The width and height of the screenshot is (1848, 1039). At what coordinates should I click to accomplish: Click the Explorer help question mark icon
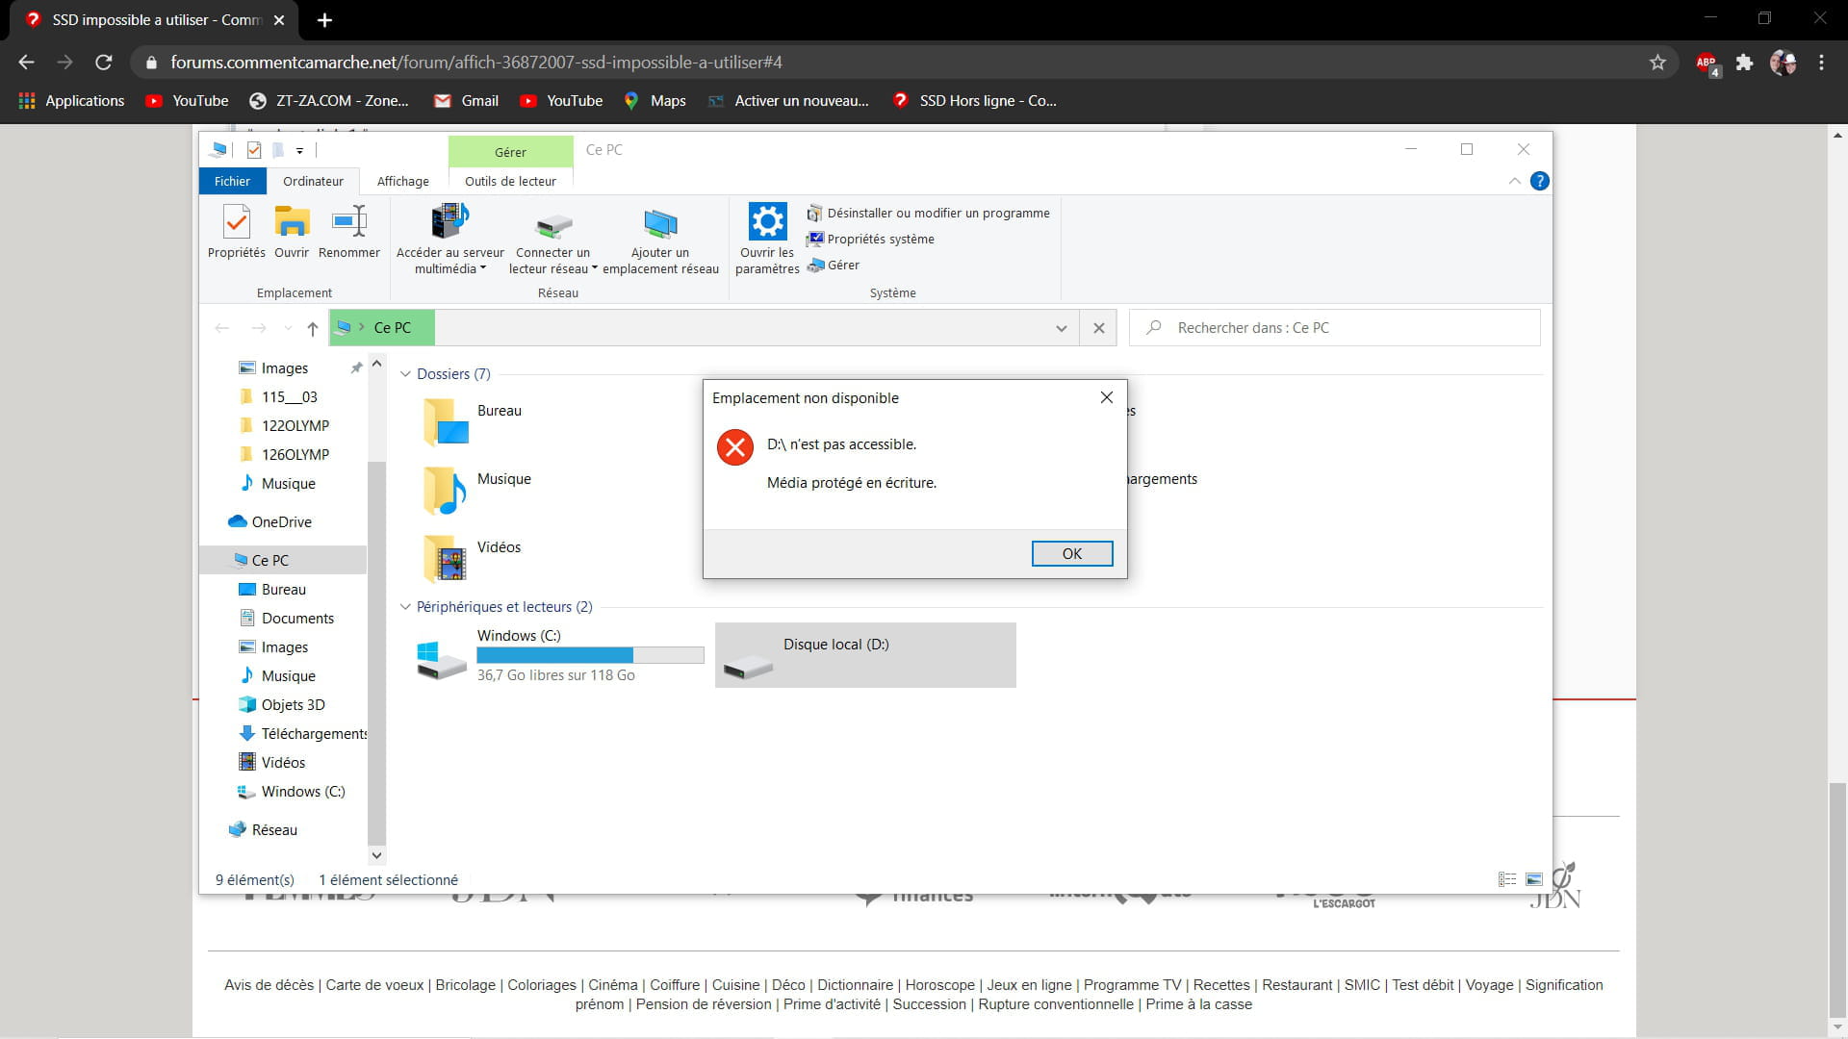point(1539,181)
